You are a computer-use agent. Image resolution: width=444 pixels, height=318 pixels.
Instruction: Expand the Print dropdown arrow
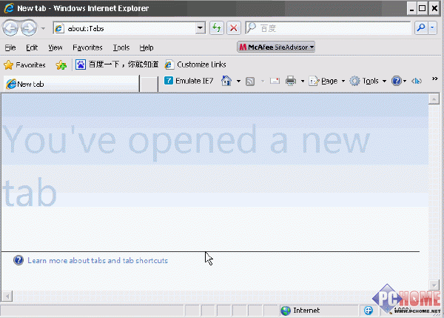(303, 82)
